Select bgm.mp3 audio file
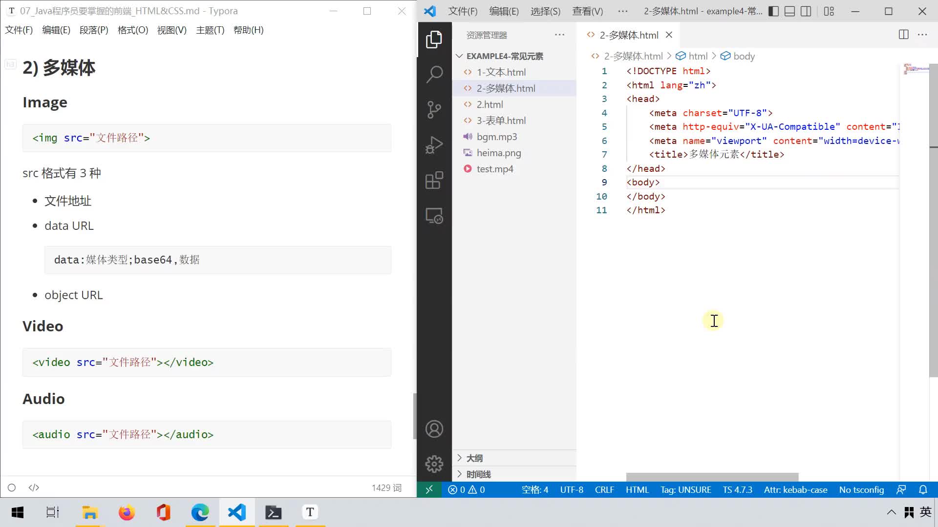The width and height of the screenshot is (938, 527). pyautogui.click(x=514, y=137)
